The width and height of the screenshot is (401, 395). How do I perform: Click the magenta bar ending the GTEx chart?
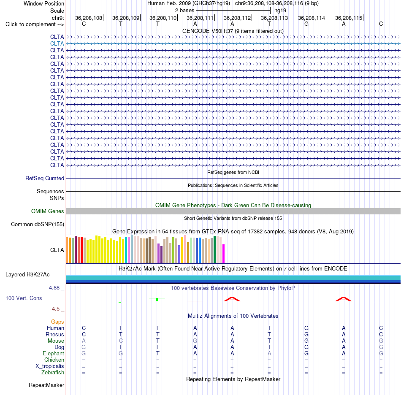pos(224,254)
